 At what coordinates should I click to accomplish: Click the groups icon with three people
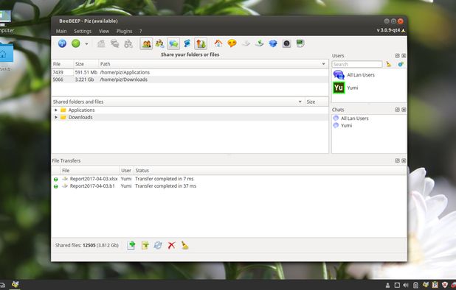(159, 43)
